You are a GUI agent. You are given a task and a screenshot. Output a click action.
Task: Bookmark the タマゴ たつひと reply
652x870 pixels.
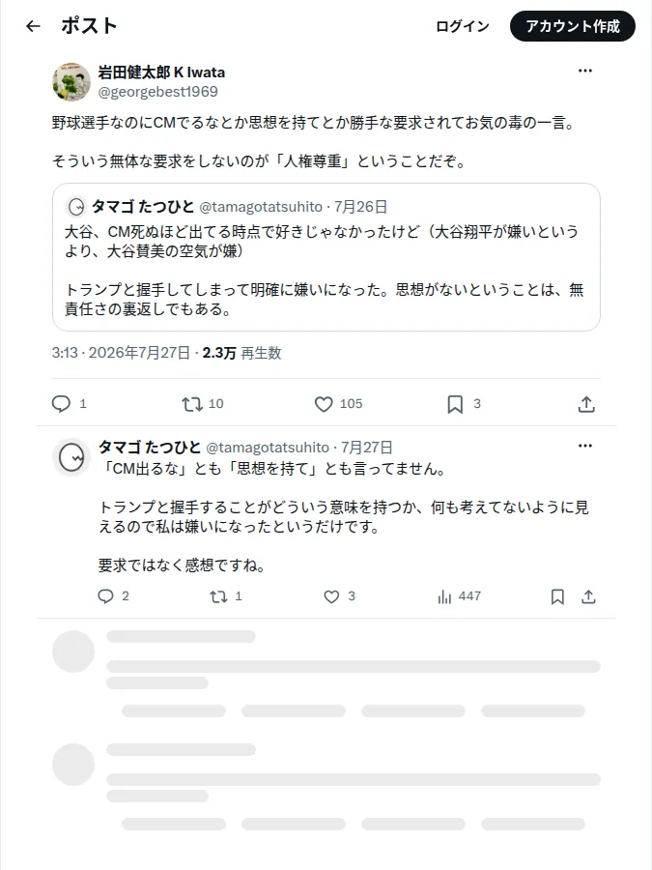557,596
